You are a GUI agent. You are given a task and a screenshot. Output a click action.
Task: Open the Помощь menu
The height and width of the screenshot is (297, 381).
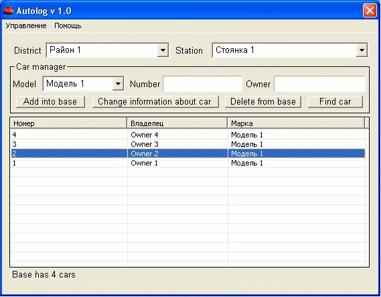coord(68,25)
